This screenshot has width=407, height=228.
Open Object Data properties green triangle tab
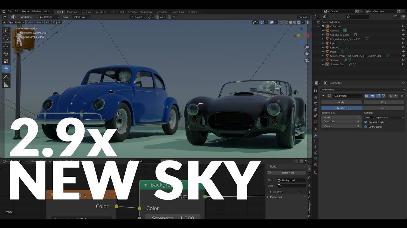[315, 159]
